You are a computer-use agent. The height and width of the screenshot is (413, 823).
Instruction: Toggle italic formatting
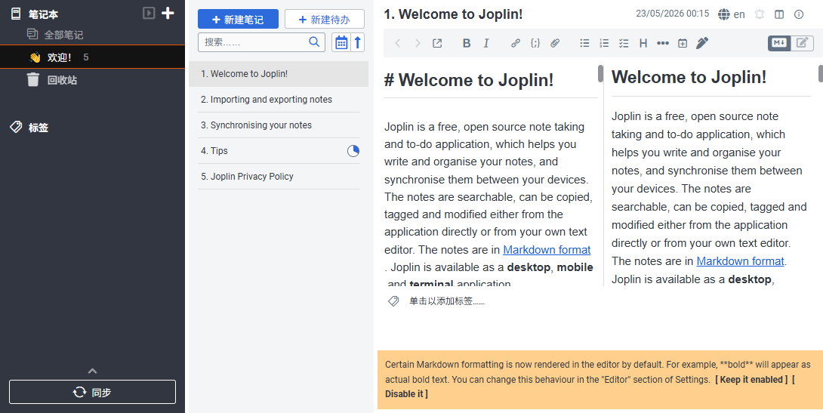tap(486, 43)
